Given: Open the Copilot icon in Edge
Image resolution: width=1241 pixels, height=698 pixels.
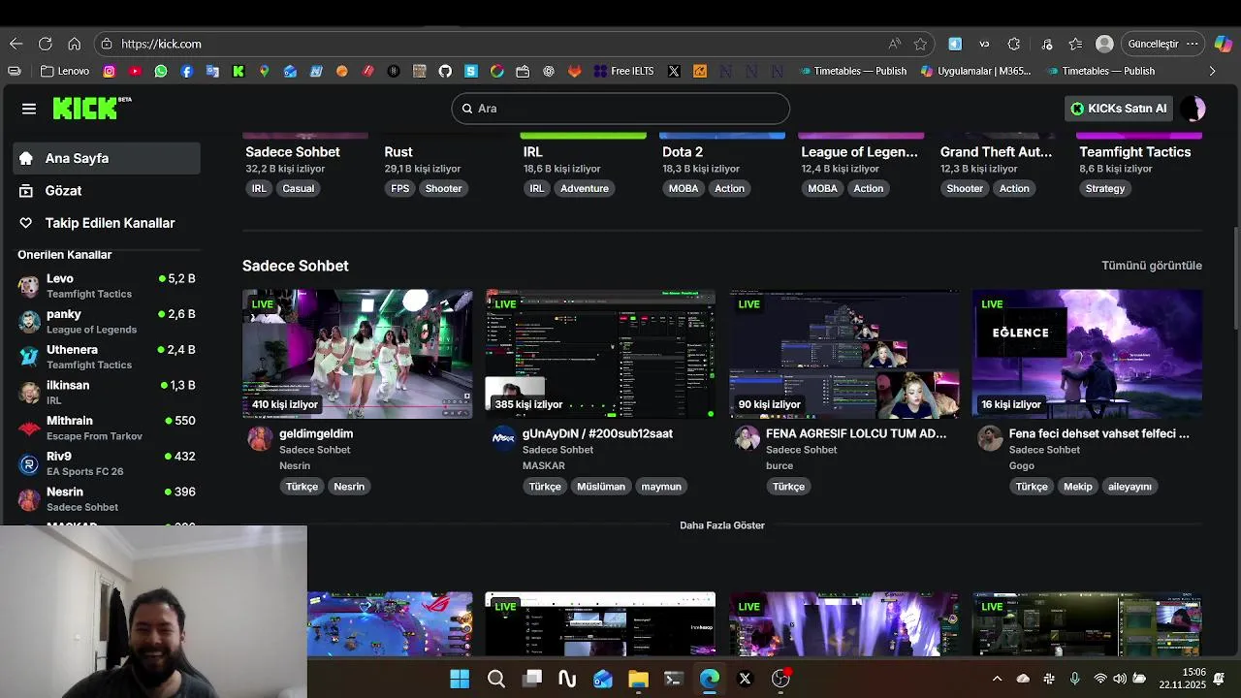Looking at the screenshot, I should (x=1224, y=44).
